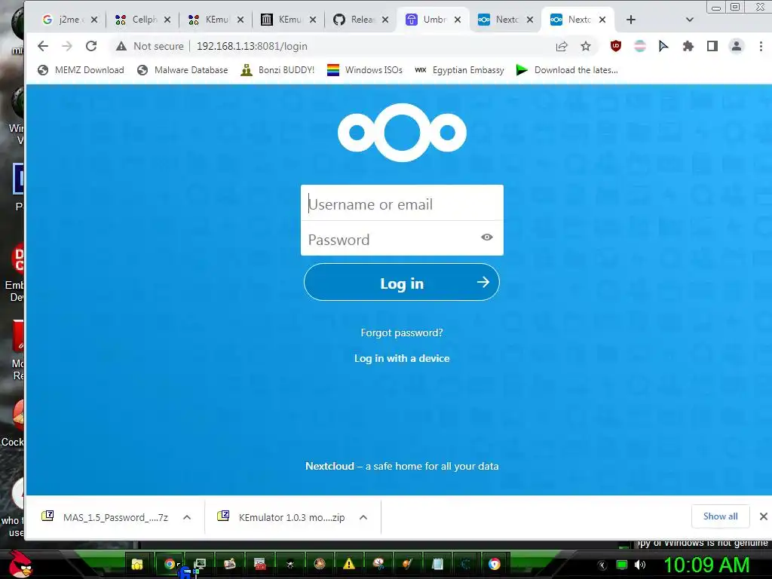This screenshot has width=772, height=579.
Task: Open the Windows ISOs bookmark
Action: coord(365,70)
